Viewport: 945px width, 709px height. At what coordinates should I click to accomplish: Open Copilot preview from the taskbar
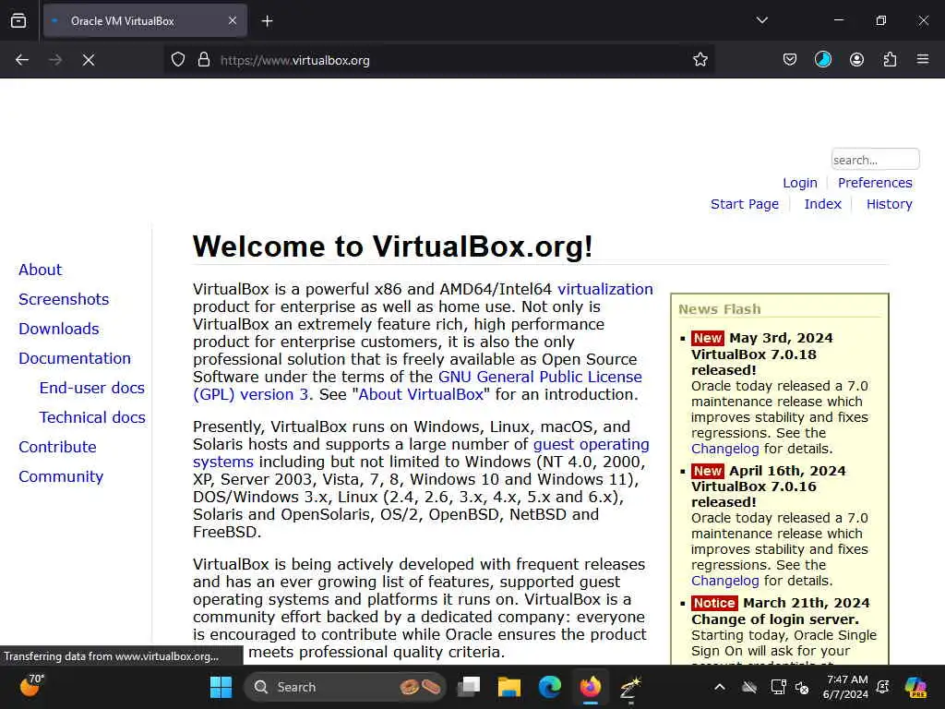[915, 687]
